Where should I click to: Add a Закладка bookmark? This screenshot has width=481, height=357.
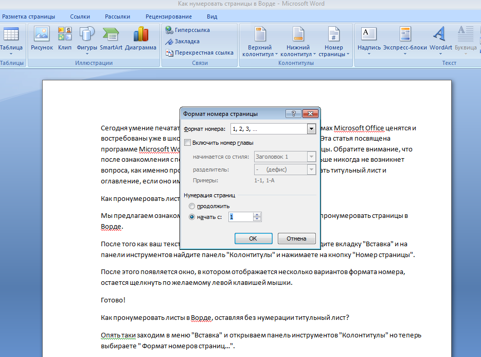(x=182, y=41)
